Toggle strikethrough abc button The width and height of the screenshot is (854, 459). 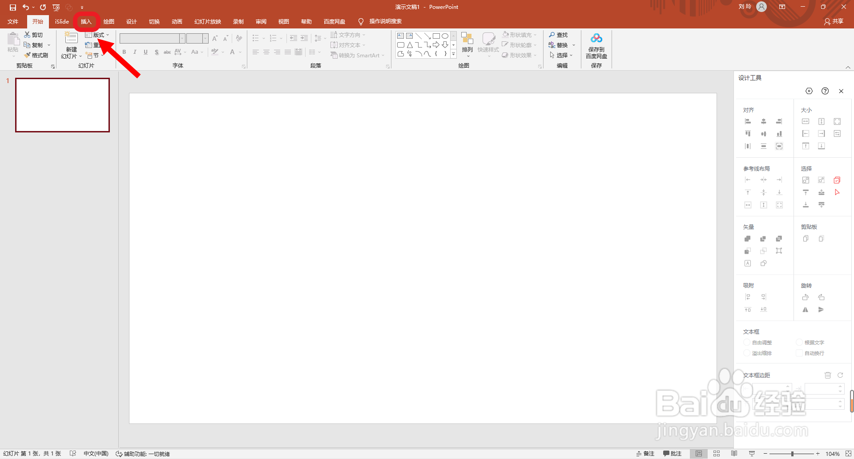167,52
